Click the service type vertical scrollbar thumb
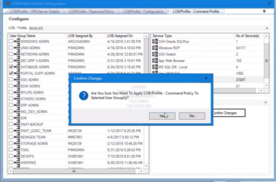The image size is (276, 182). tap(267, 61)
